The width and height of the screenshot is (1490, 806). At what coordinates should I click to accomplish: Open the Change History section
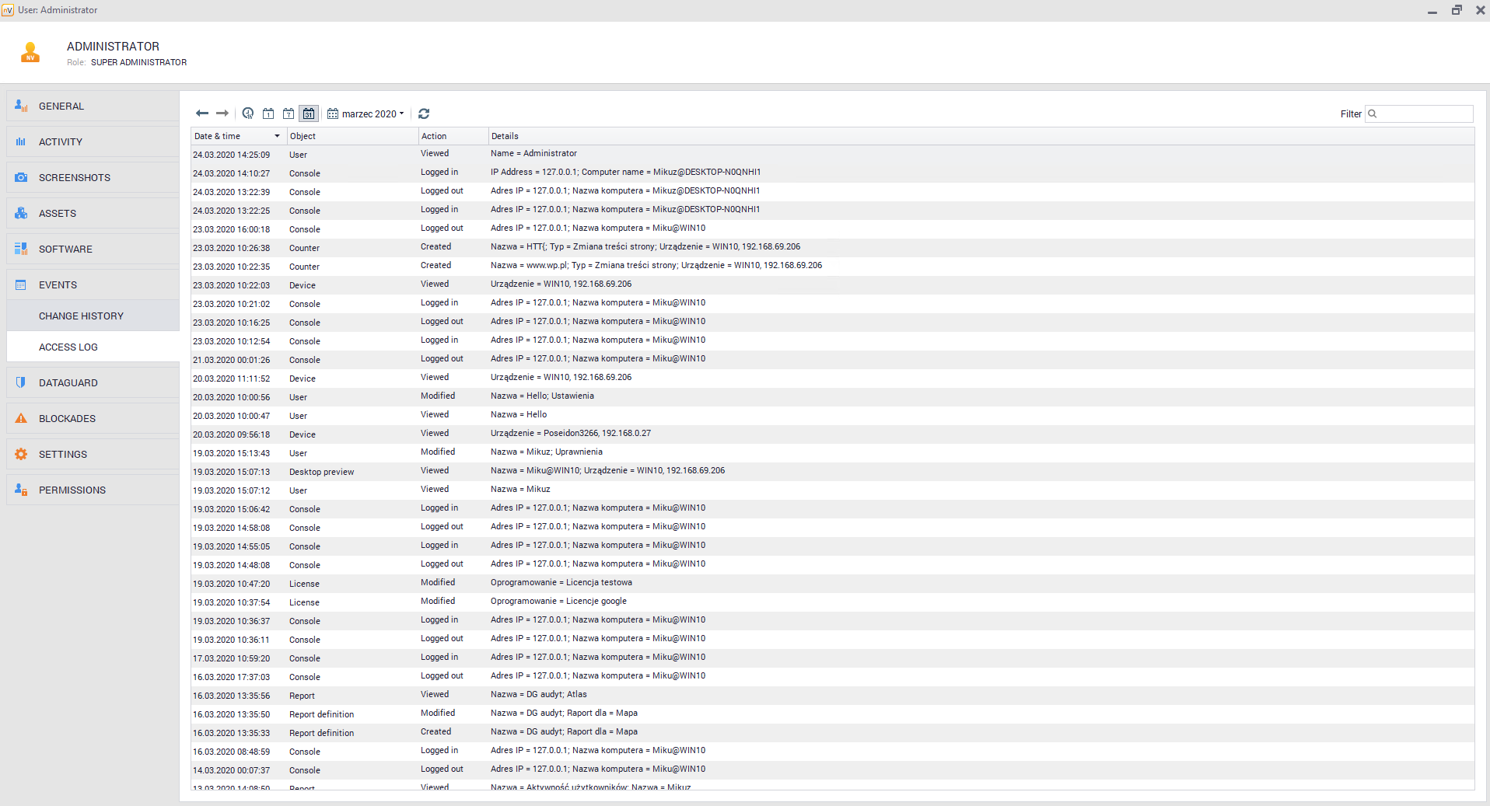[x=81, y=316]
